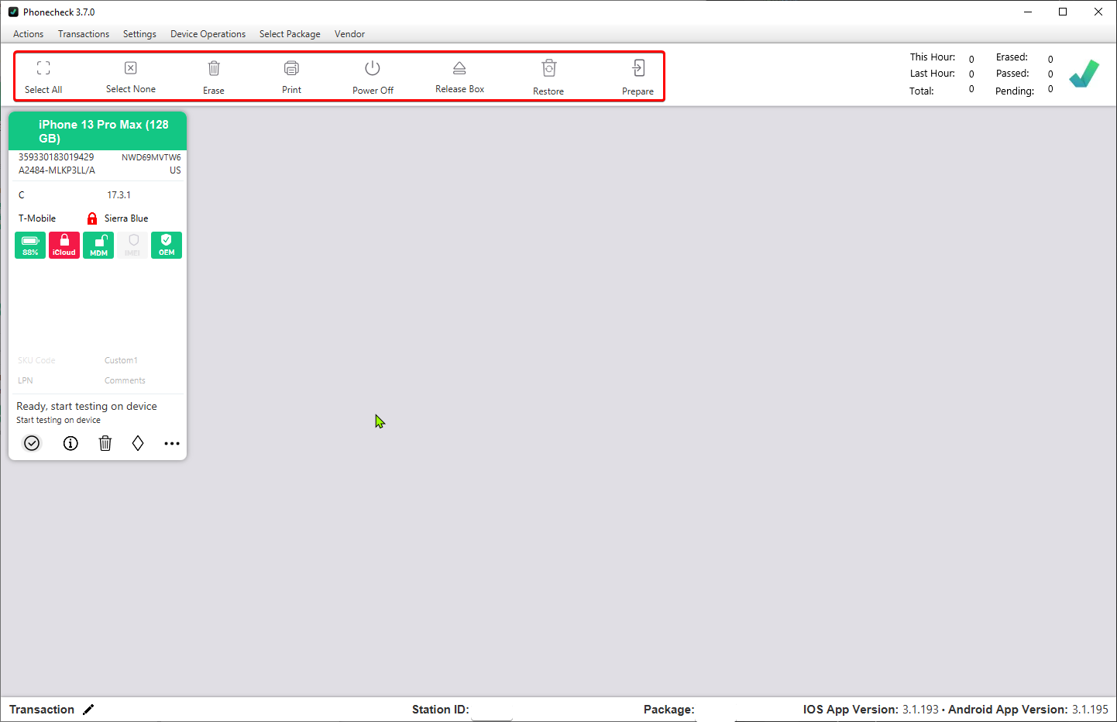The image size is (1117, 722).
Task: Click the Select None toolbar icon
Action: click(131, 69)
